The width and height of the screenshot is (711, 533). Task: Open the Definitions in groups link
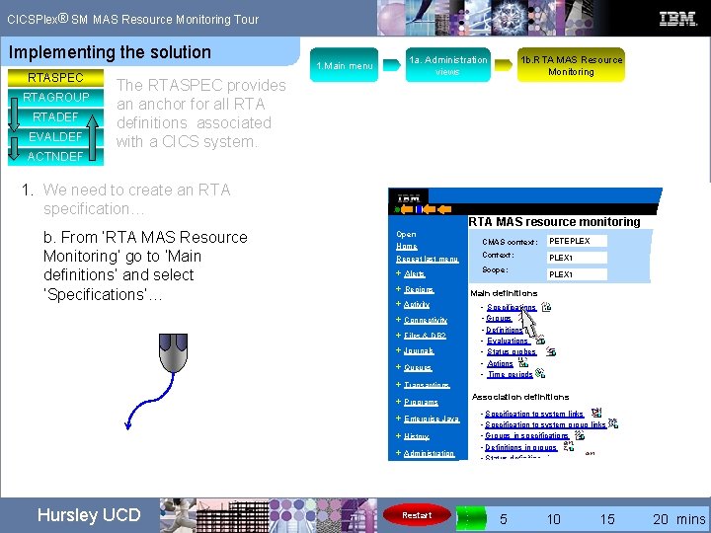click(521, 447)
